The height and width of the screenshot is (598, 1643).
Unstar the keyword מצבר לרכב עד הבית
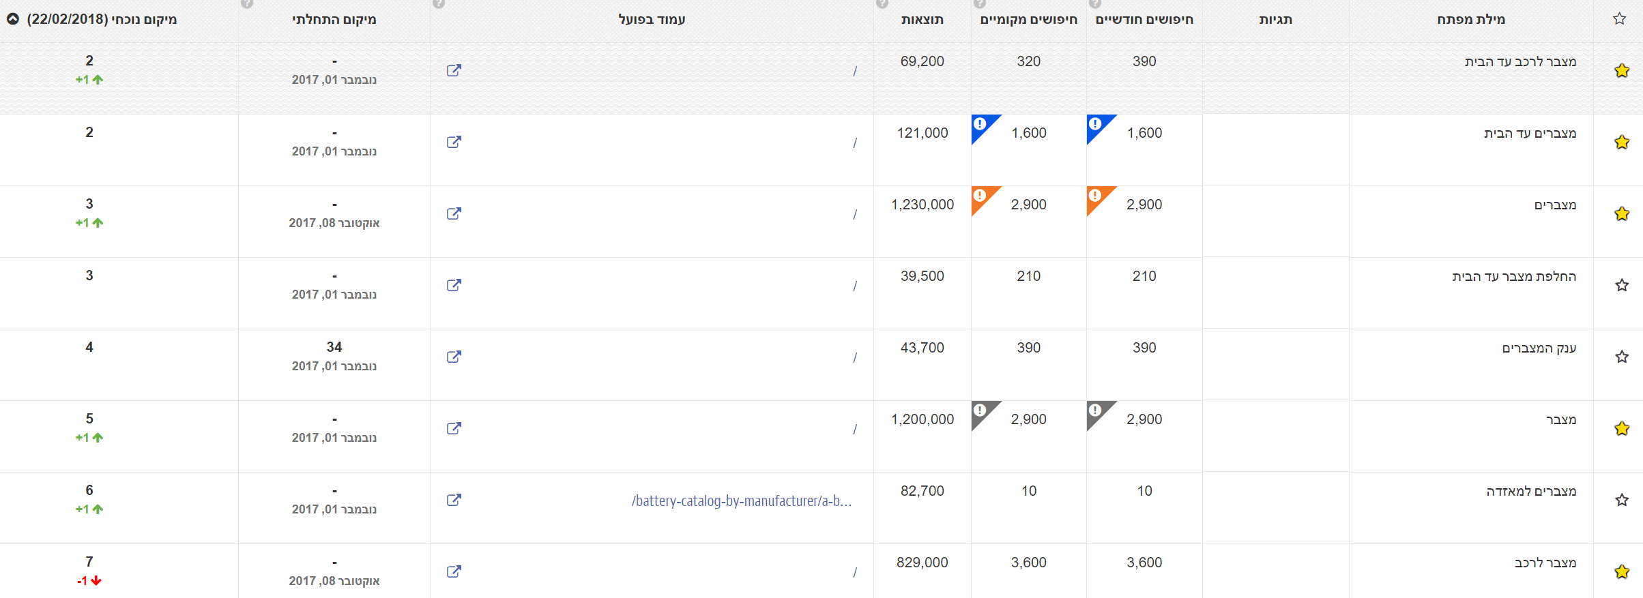[x=1622, y=70]
